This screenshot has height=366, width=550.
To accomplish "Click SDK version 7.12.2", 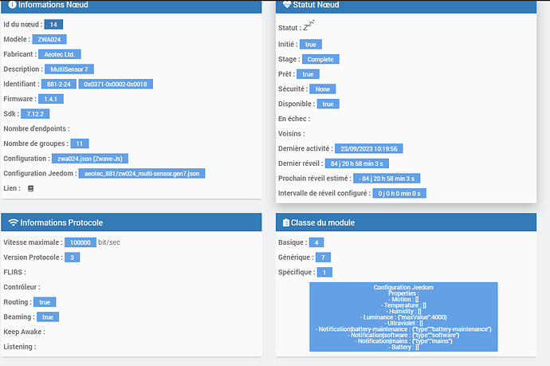I will coord(35,114).
